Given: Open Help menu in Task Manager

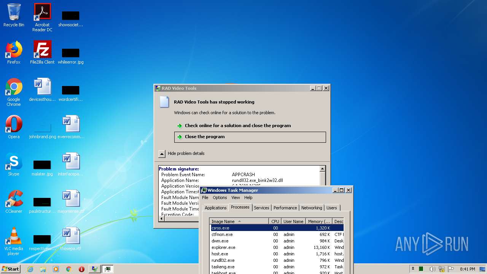Looking at the screenshot, I should pyautogui.click(x=248, y=198).
